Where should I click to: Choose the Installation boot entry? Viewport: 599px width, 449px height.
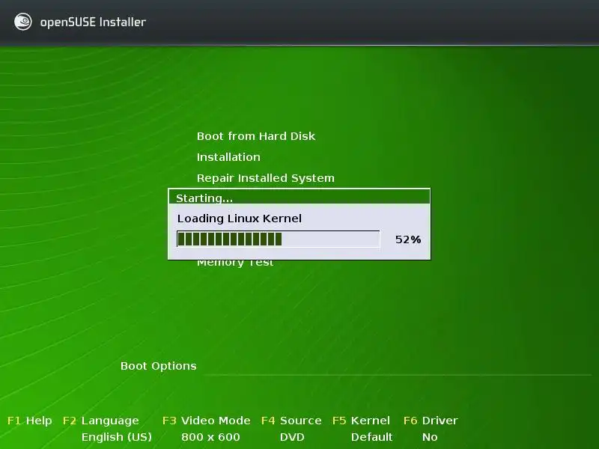[x=228, y=157]
